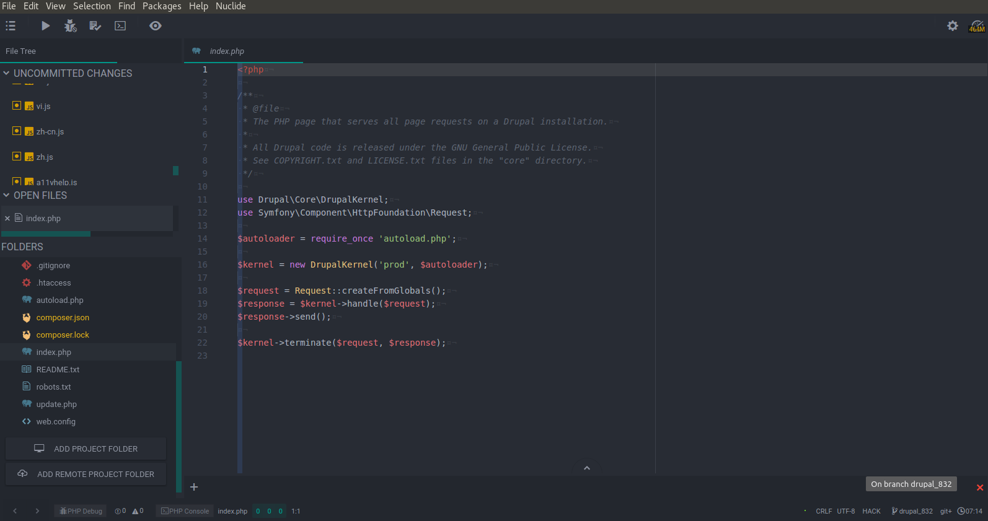
Task: Open the PHP Debug status bar button
Action: coord(81,511)
